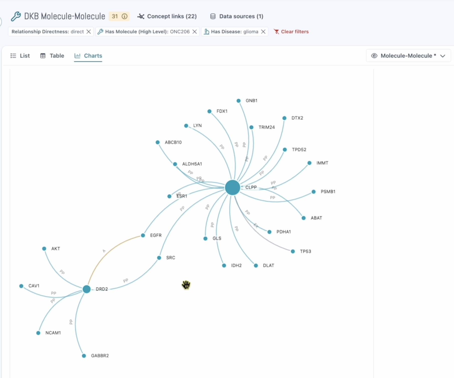Remove the ONC206 molecule filter
This screenshot has width=454, height=378.
click(x=195, y=32)
